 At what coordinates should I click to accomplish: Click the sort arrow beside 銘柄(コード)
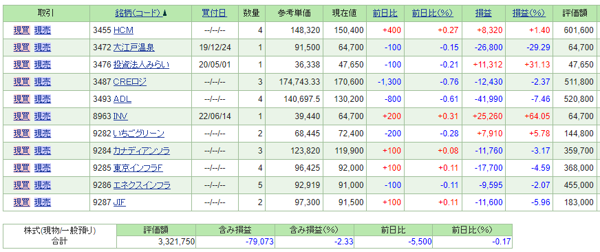click(x=165, y=13)
